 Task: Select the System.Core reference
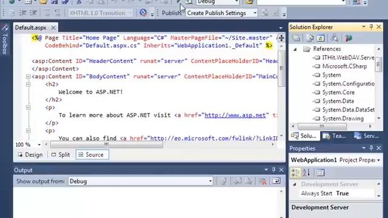pos(338,93)
